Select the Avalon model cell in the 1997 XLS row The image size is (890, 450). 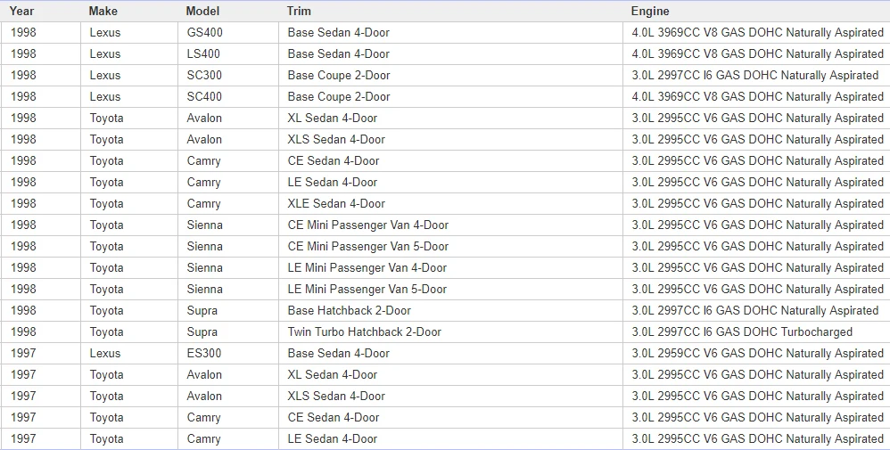pos(228,397)
